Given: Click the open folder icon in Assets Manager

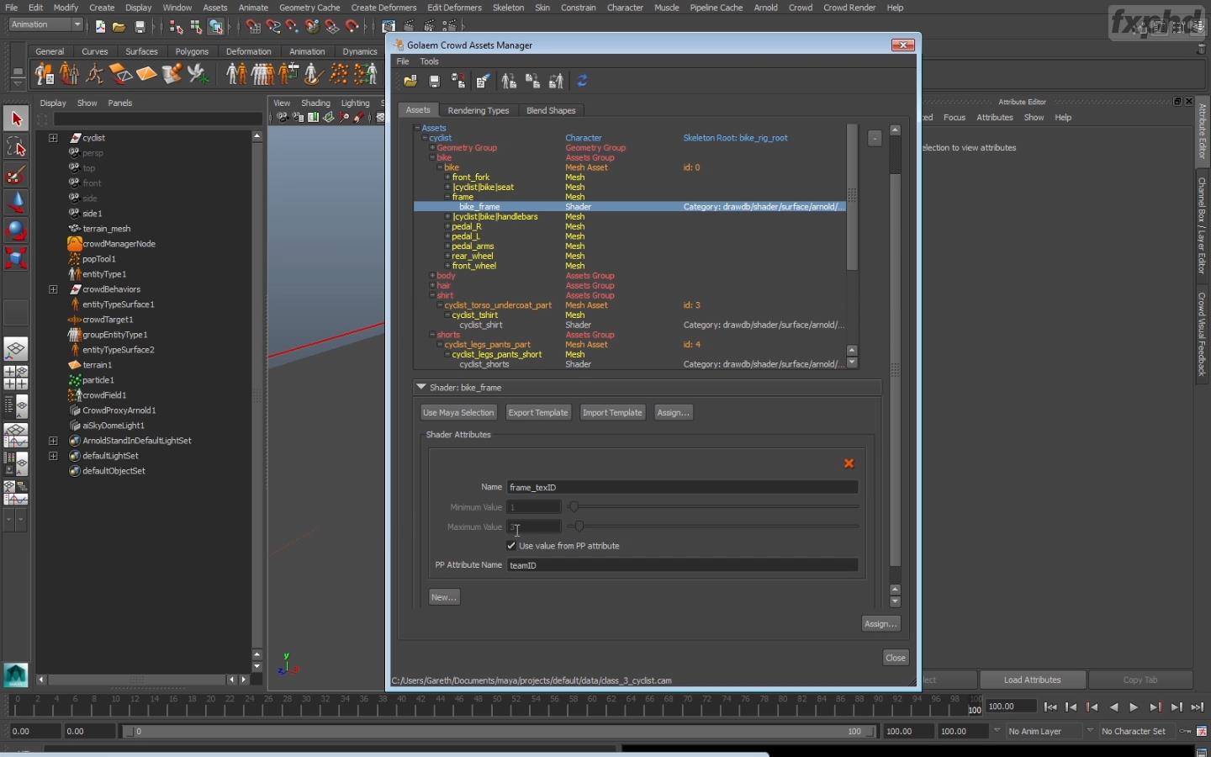Looking at the screenshot, I should [x=410, y=82].
